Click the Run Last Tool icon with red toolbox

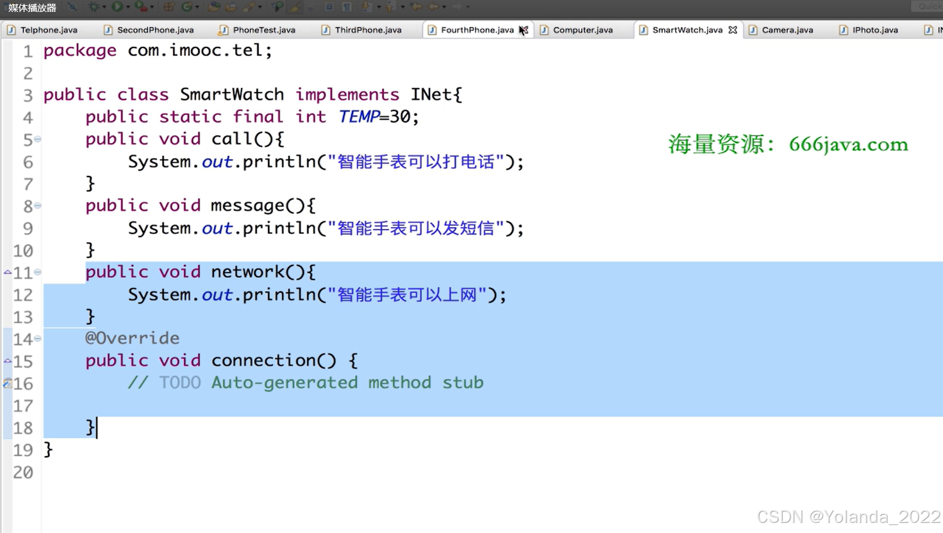pos(141,7)
